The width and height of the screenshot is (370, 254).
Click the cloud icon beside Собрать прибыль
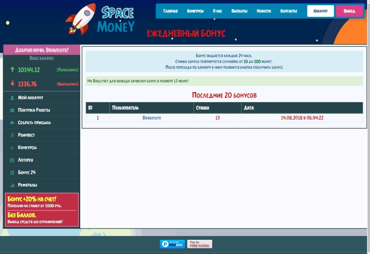tap(12, 123)
